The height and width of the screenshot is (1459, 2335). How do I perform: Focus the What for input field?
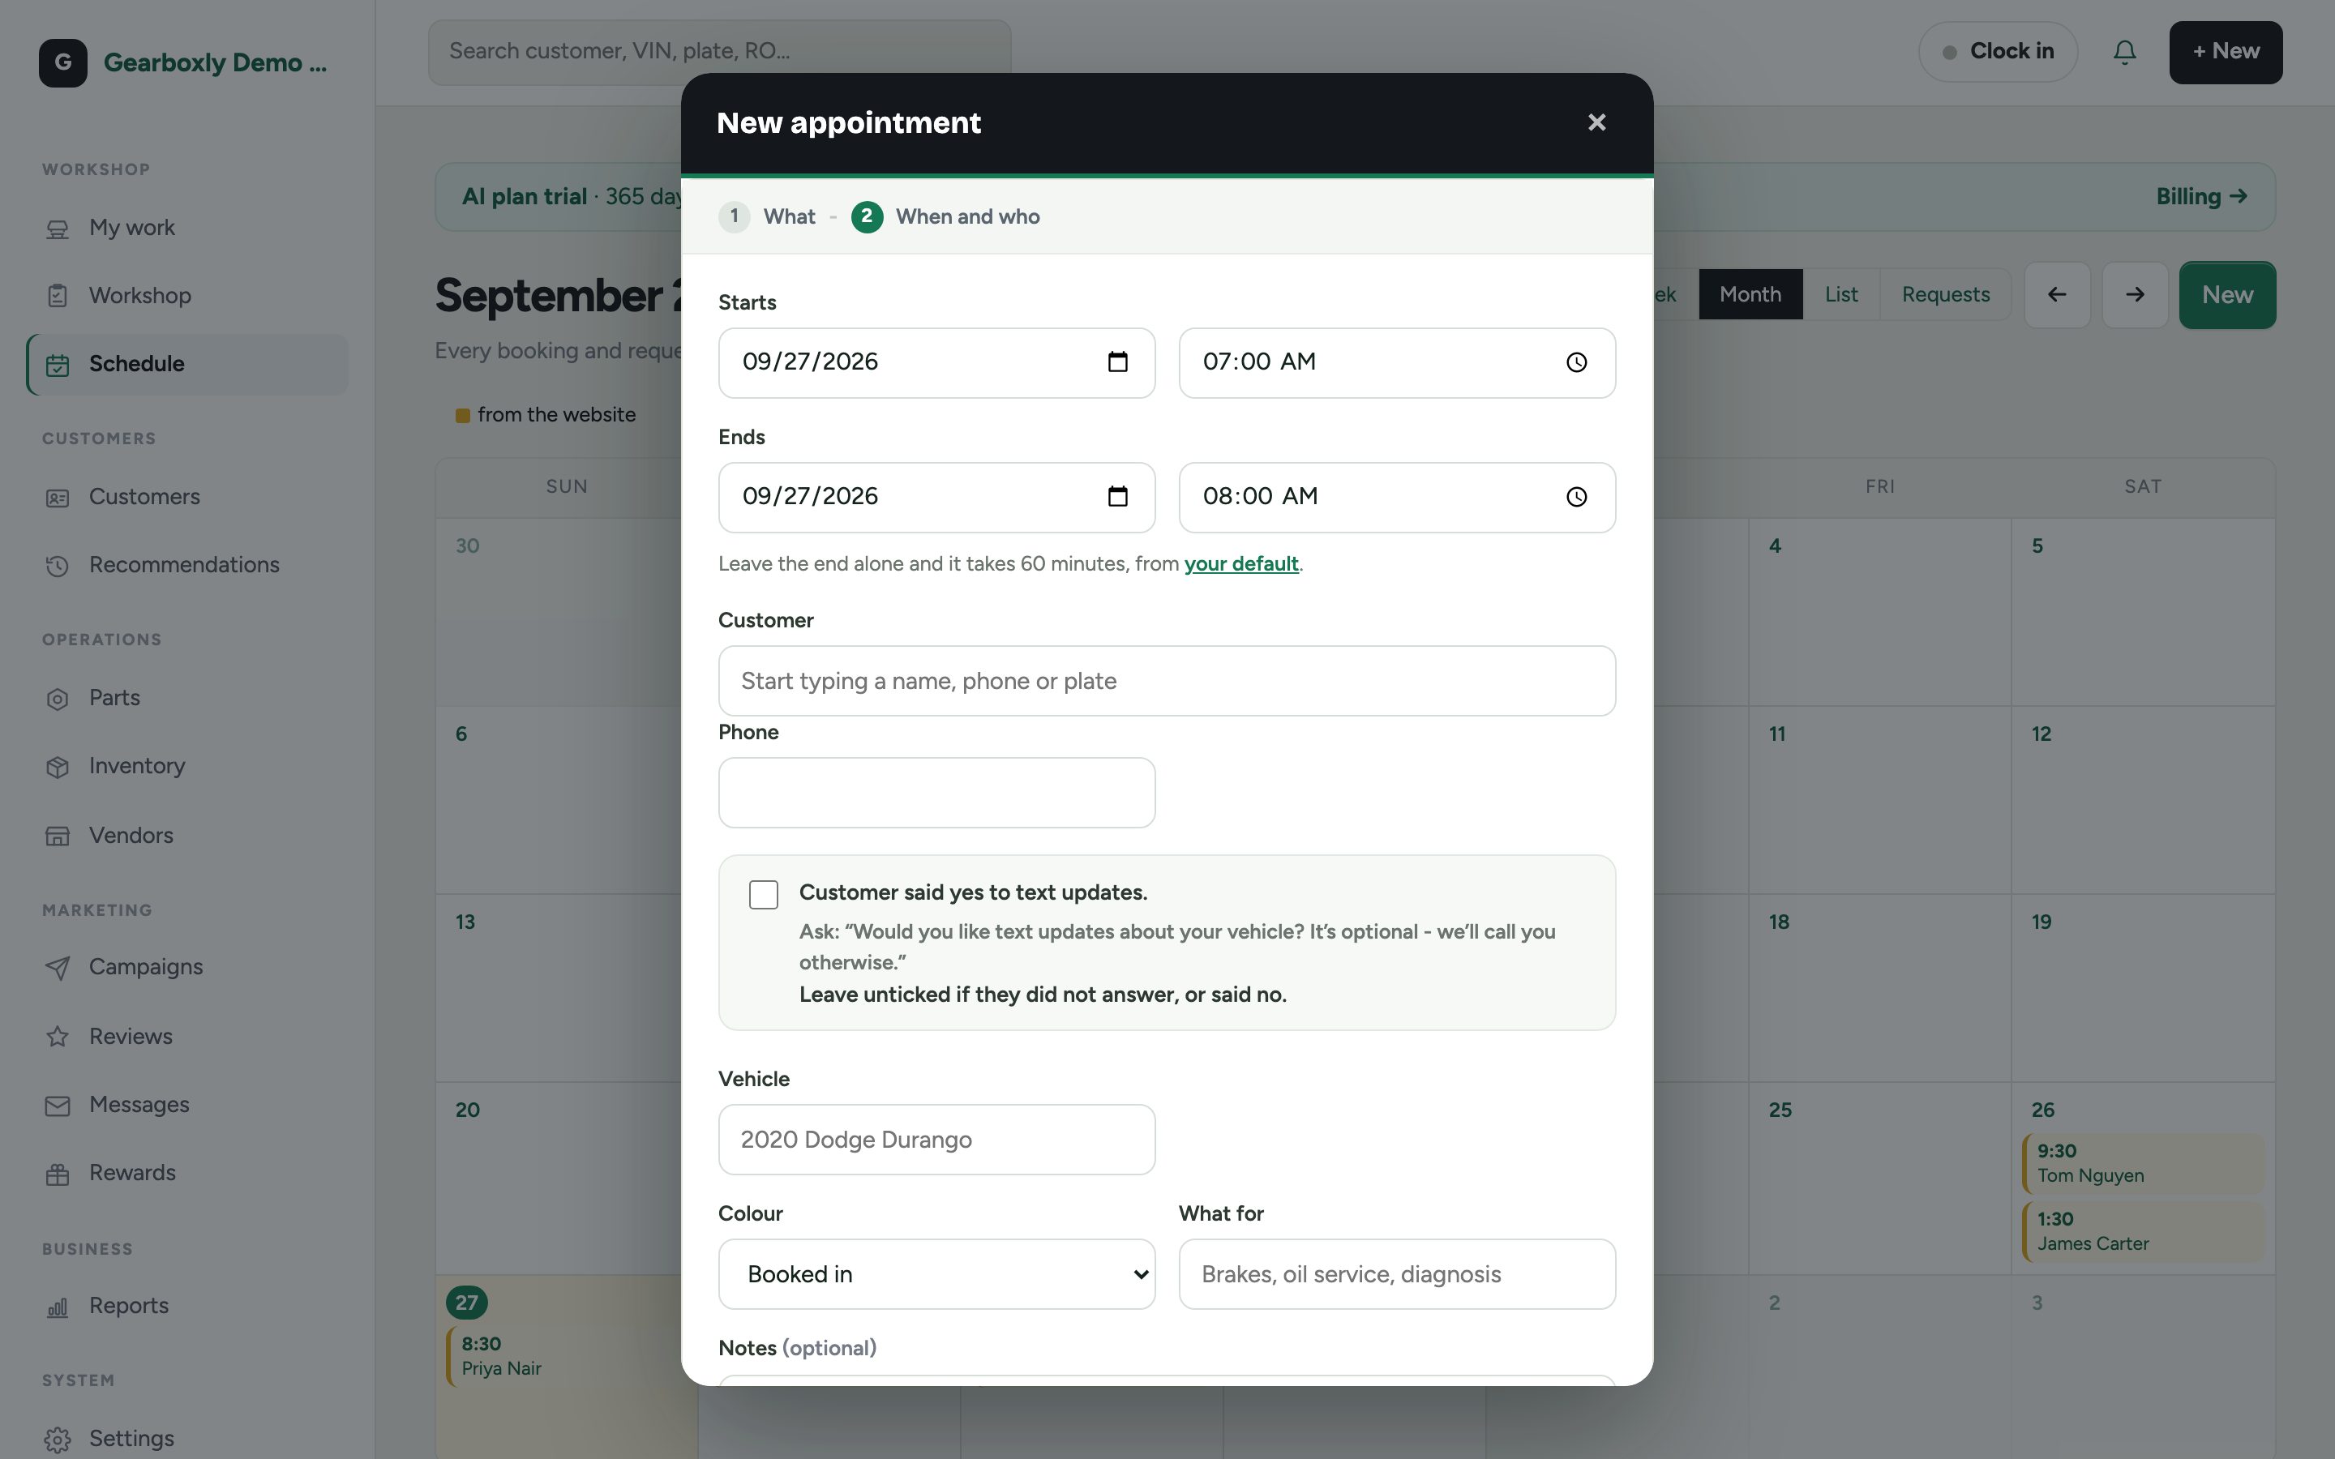1396,1273
